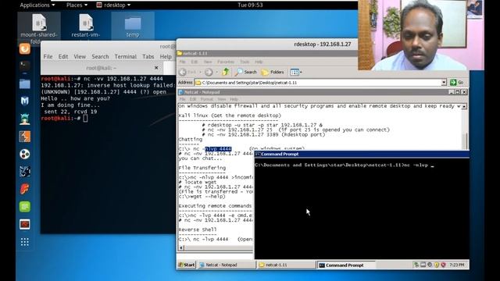Image resolution: width=500 pixels, height=281 pixels.
Task: Select the root@kali: ~ terminal tab
Action: point(102,68)
